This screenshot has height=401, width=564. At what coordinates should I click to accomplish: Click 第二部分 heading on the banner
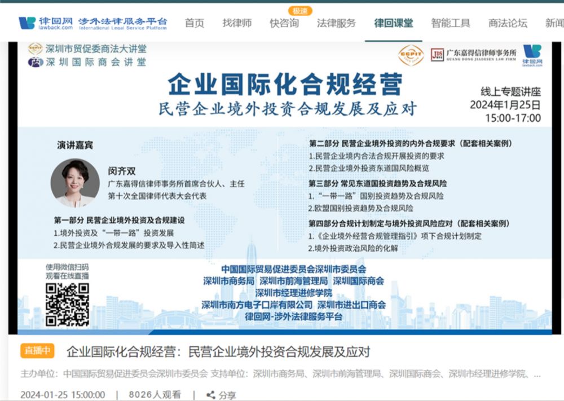click(x=411, y=143)
